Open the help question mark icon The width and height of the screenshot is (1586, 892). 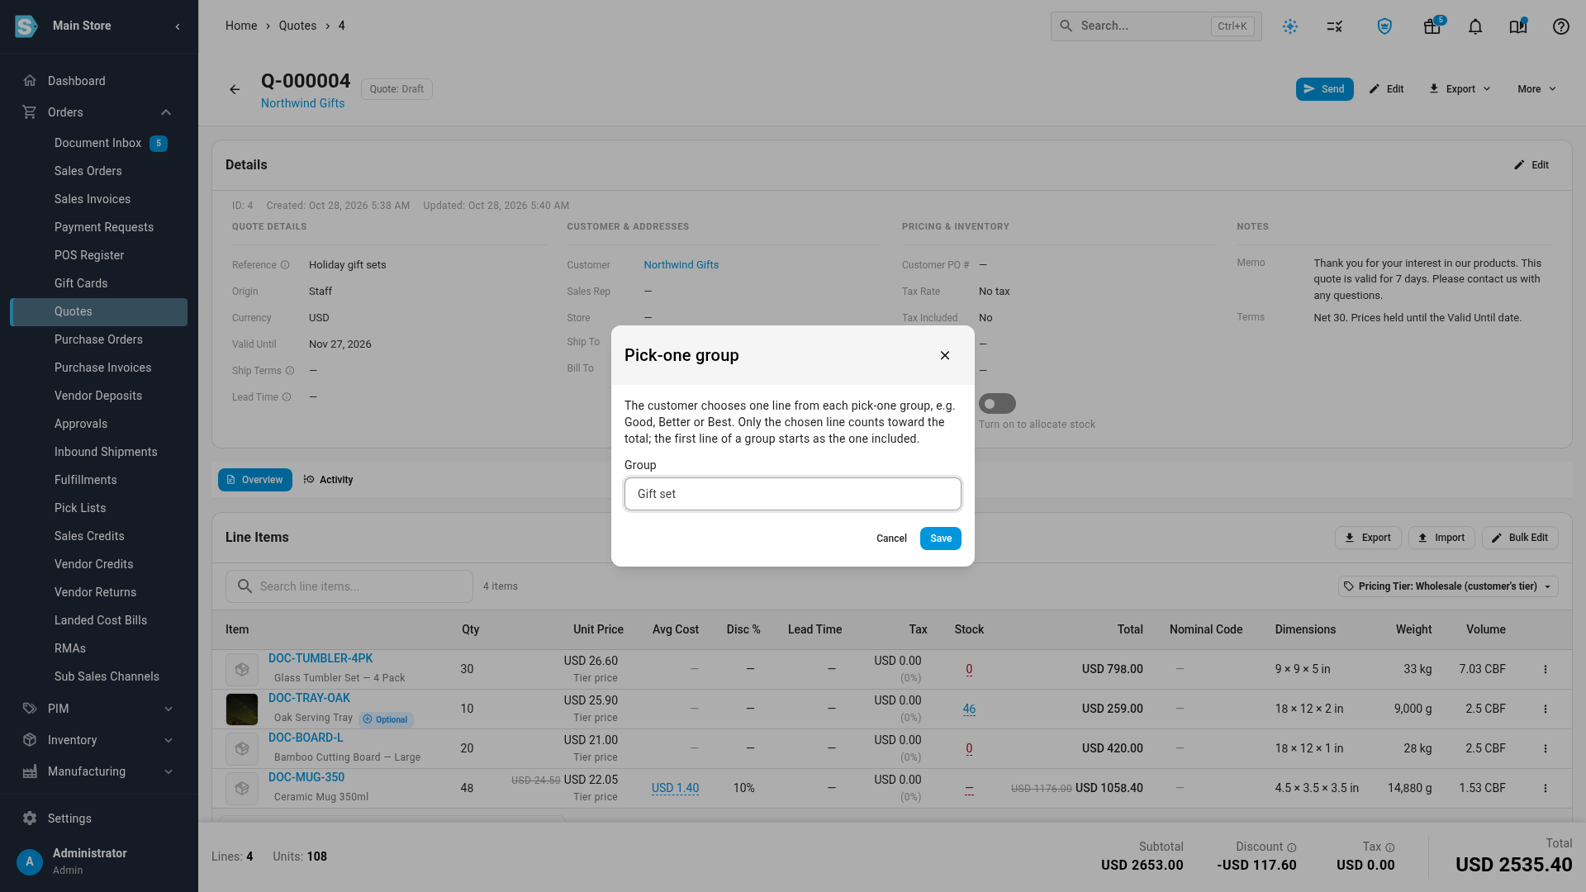(1561, 26)
